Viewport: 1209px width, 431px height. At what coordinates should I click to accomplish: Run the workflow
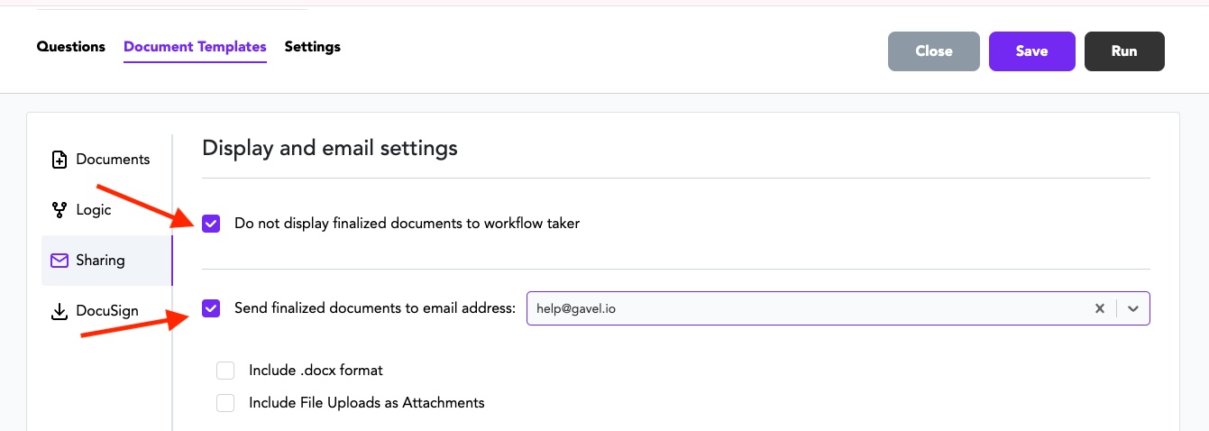click(x=1124, y=51)
